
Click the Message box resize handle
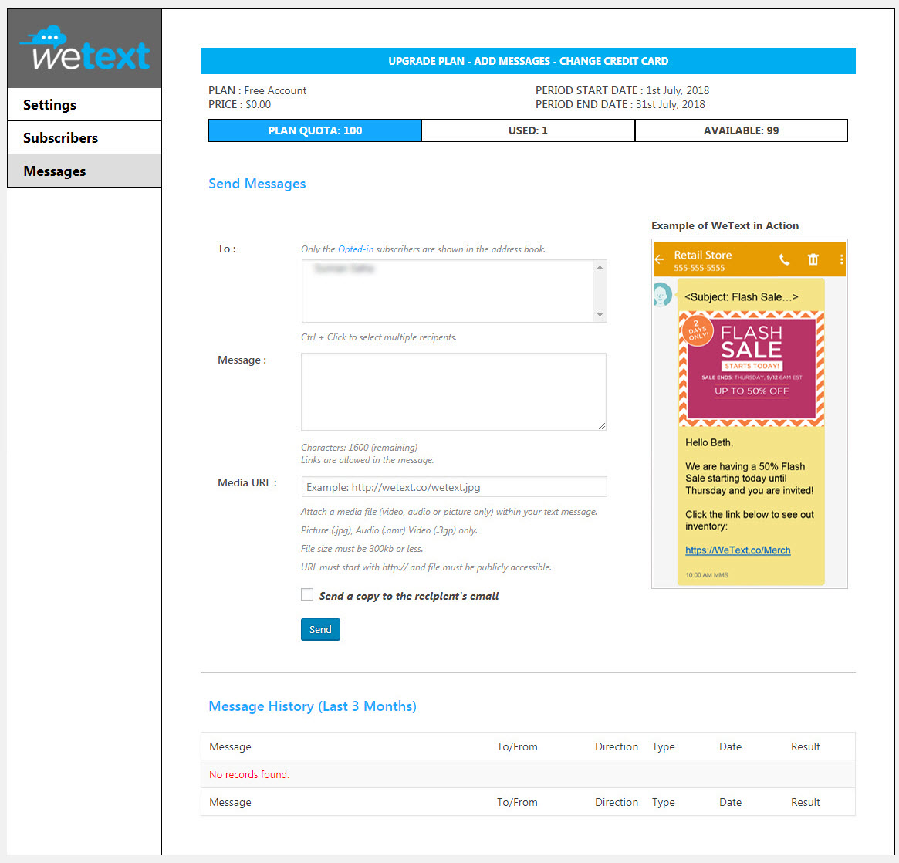(x=601, y=425)
